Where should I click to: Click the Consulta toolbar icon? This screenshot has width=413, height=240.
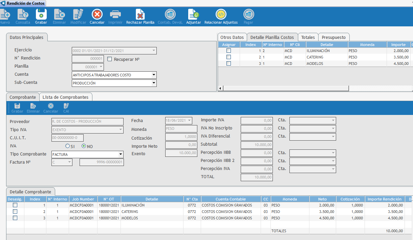click(23, 15)
